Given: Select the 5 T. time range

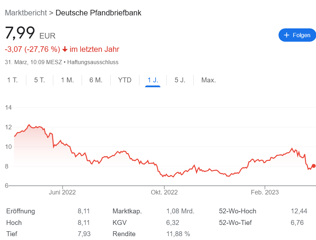Looking at the screenshot, I should click(39, 80).
